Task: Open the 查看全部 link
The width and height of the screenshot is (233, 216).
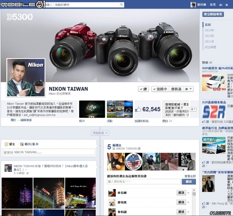Action: coord(190,176)
